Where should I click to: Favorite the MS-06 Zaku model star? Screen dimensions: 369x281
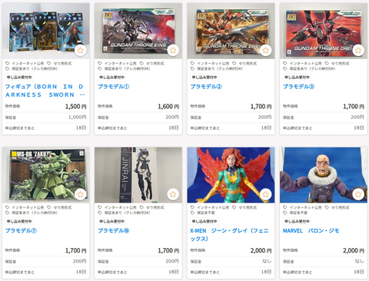click(x=81, y=194)
